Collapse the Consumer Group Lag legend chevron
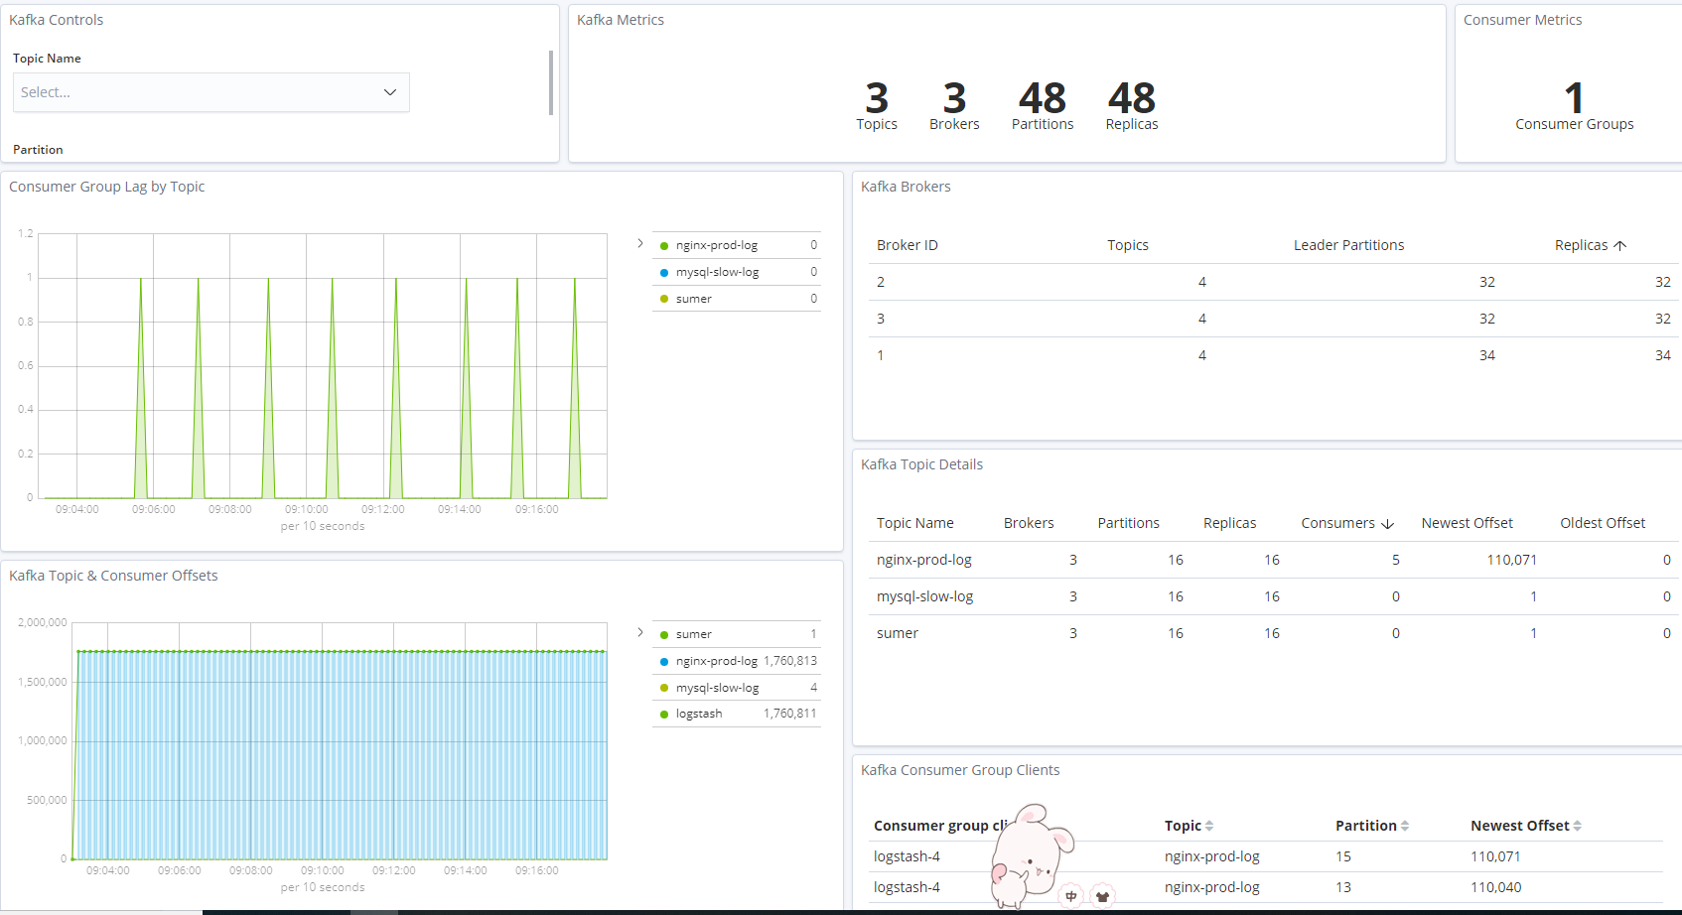1682x915 pixels. [x=640, y=243]
